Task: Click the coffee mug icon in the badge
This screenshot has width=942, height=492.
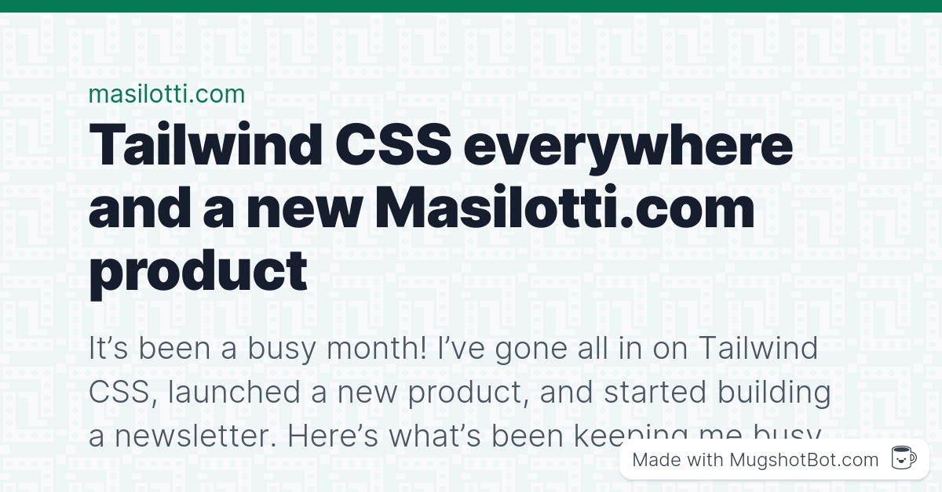Action: (x=904, y=459)
